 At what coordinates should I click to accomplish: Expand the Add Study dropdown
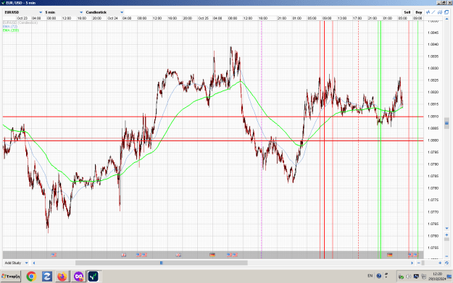click(x=16, y=263)
